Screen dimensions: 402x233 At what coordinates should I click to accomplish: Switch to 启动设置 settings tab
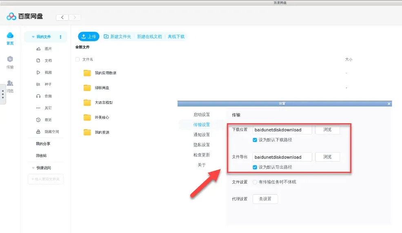(202, 115)
